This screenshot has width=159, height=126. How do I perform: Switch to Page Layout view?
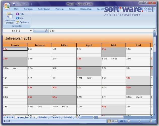[x=113, y=121]
